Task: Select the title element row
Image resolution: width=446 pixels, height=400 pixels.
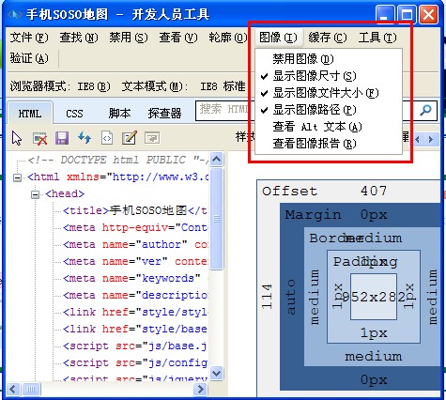Action: point(135,210)
